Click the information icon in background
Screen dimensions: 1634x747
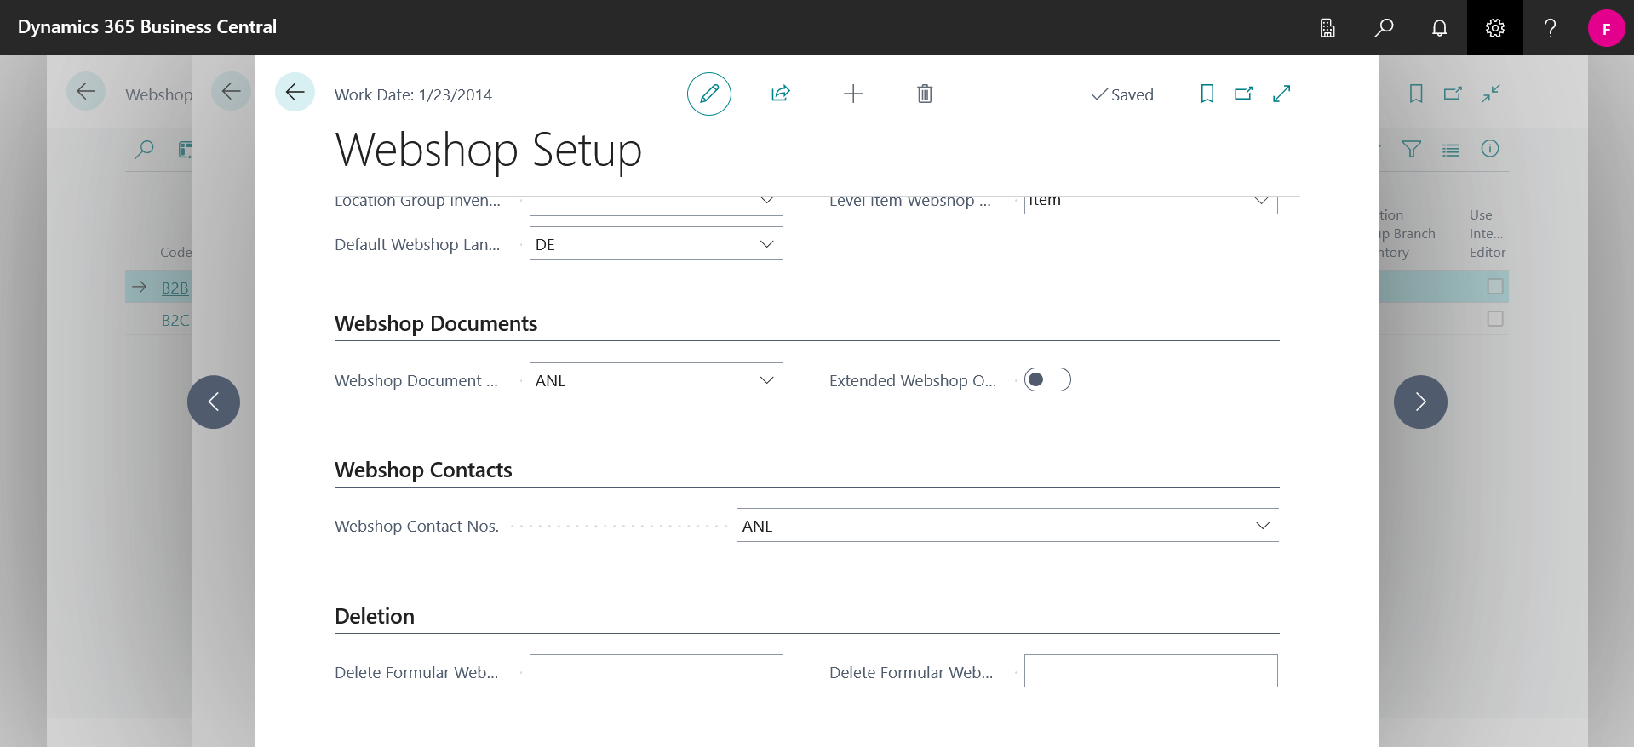(1490, 149)
